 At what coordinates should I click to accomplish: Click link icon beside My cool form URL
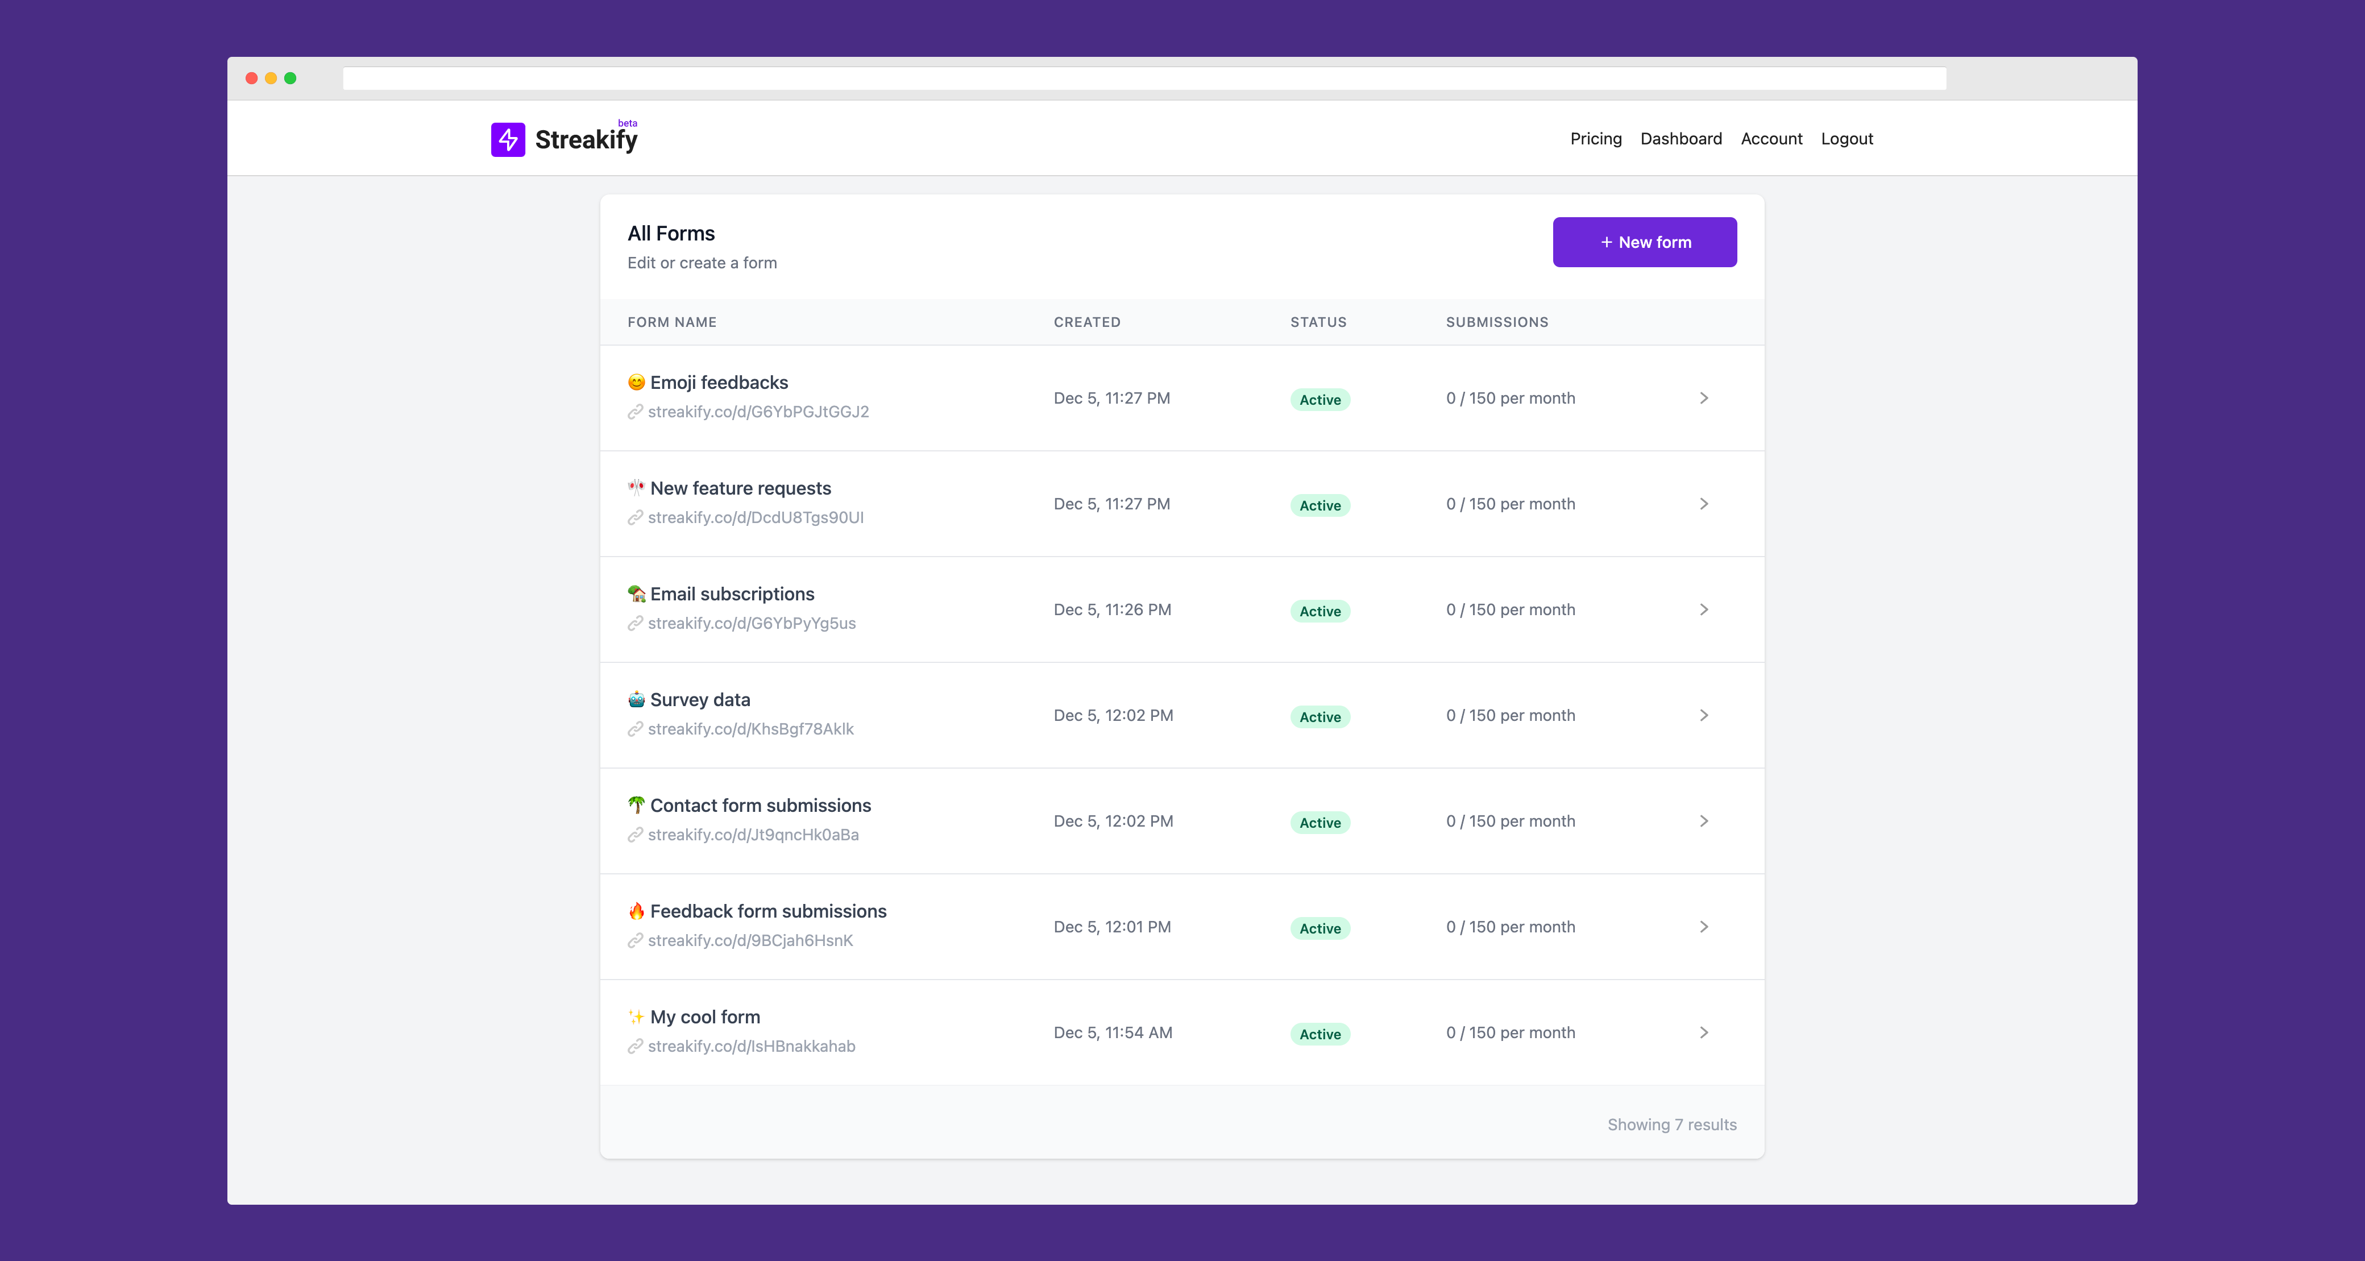coord(634,1046)
